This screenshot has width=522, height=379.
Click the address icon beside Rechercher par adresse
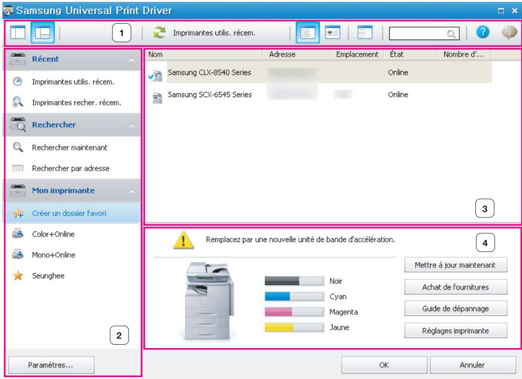click(18, 168)
